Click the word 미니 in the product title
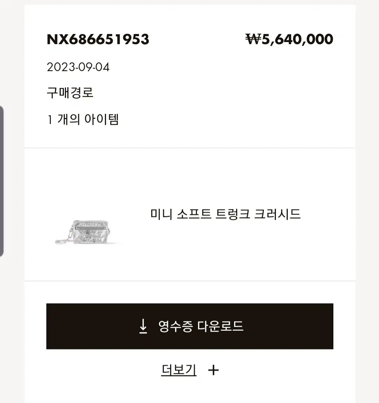The width and height of the screenshot is (379, 403). tap(161, 214)
